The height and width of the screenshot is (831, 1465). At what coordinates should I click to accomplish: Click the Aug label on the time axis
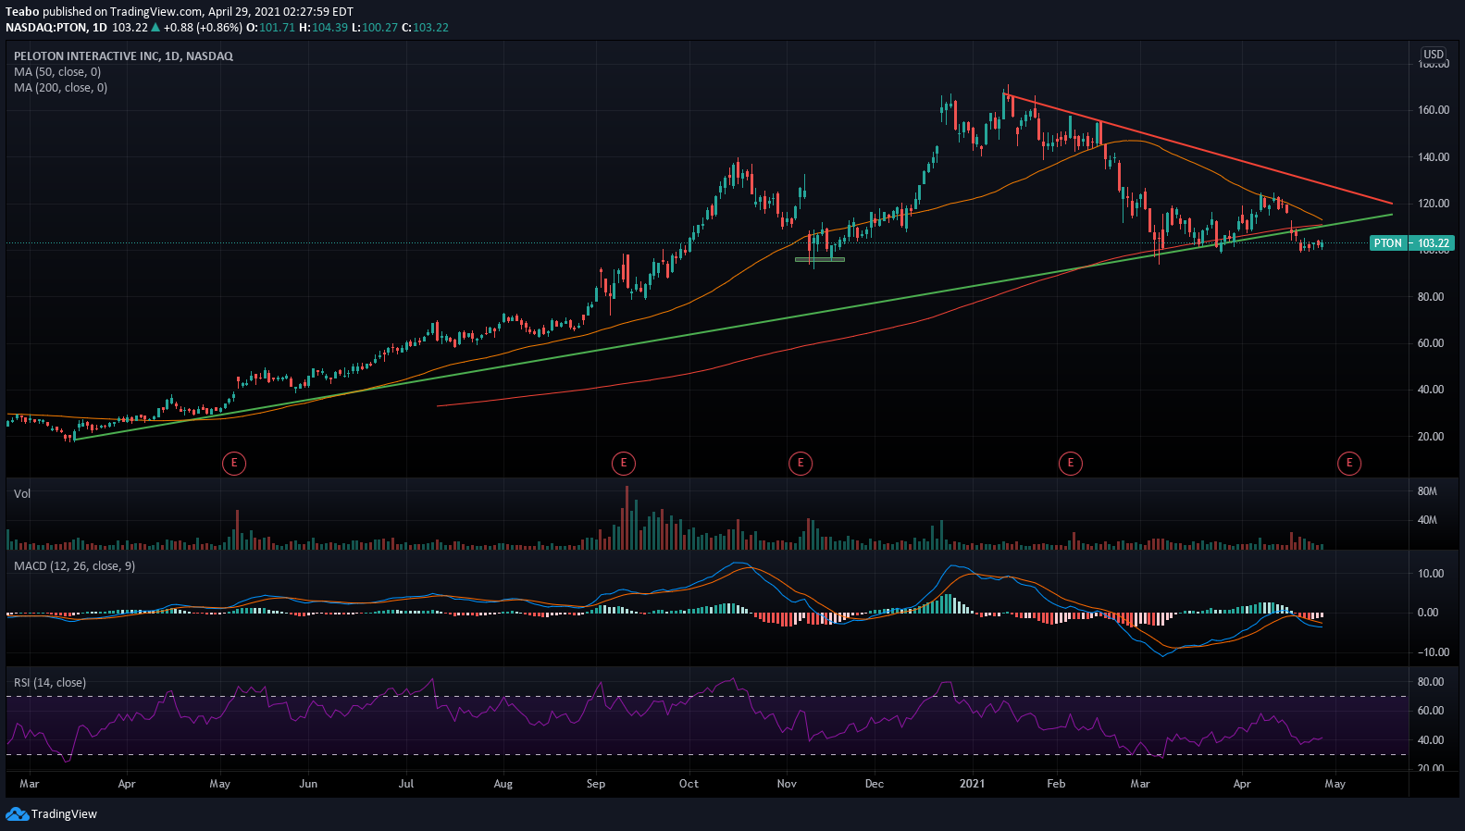click(503, 784)
